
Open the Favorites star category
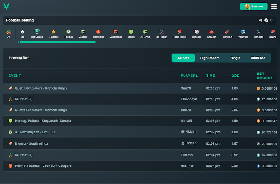[x=54, y=33]
